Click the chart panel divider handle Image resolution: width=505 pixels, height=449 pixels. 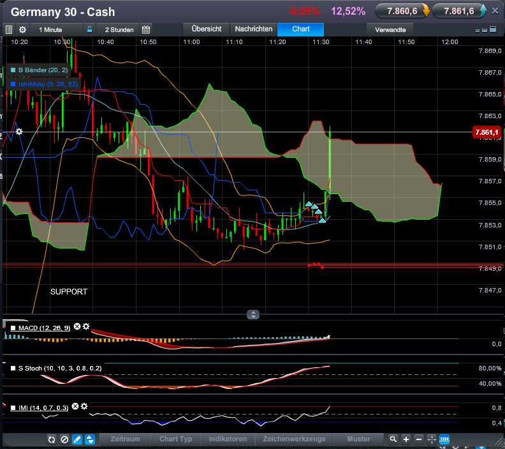pyautogui.click(x=253, y=314)
